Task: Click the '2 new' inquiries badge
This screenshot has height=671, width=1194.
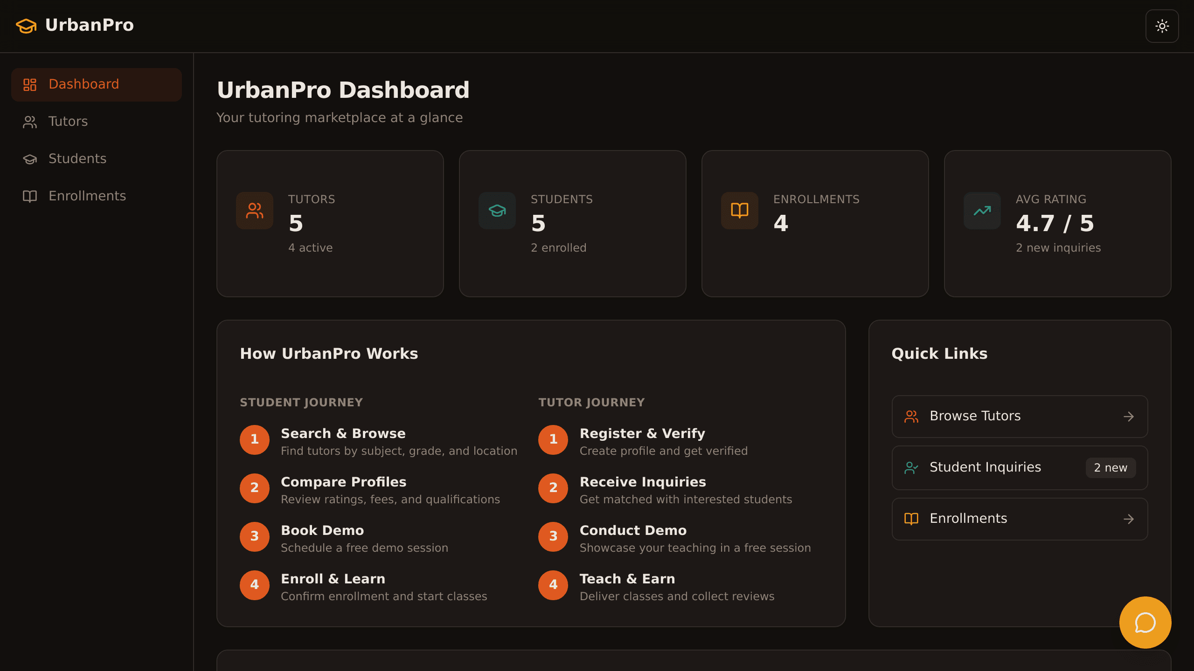Action: (x=1111, y=468)
